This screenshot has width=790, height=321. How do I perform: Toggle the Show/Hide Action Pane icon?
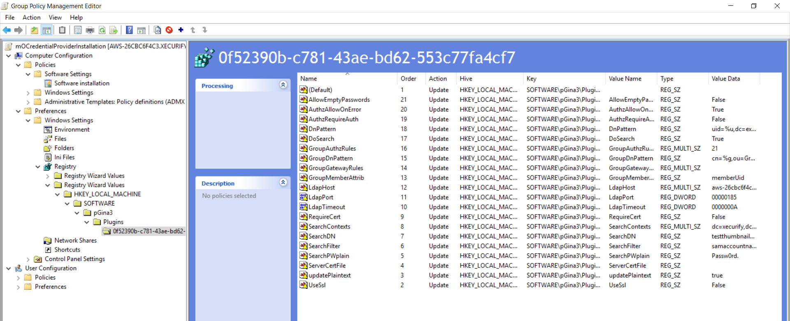[x=142, y=30]
